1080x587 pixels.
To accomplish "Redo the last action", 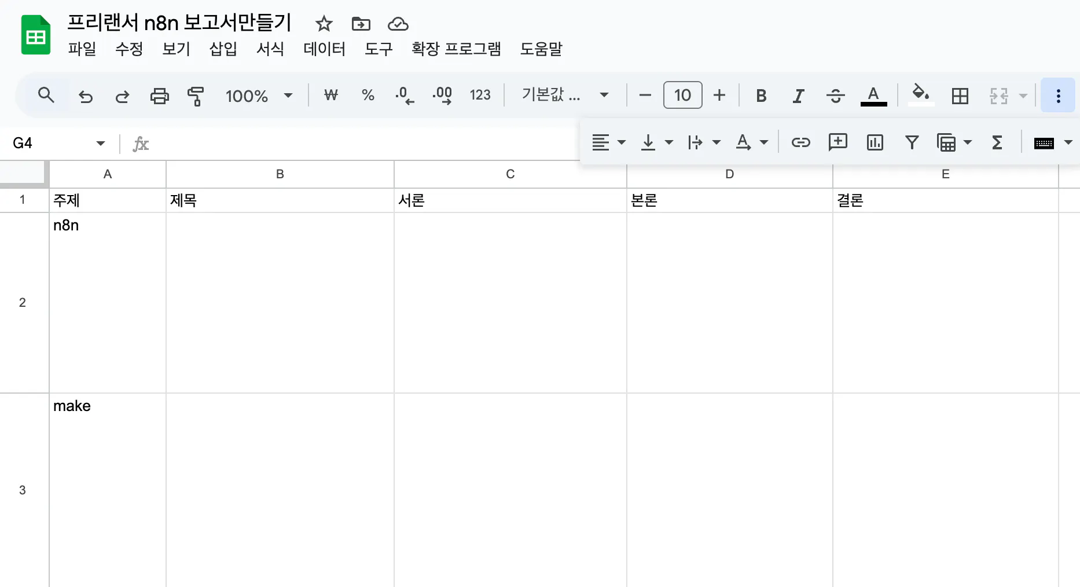I will [122, 96].
